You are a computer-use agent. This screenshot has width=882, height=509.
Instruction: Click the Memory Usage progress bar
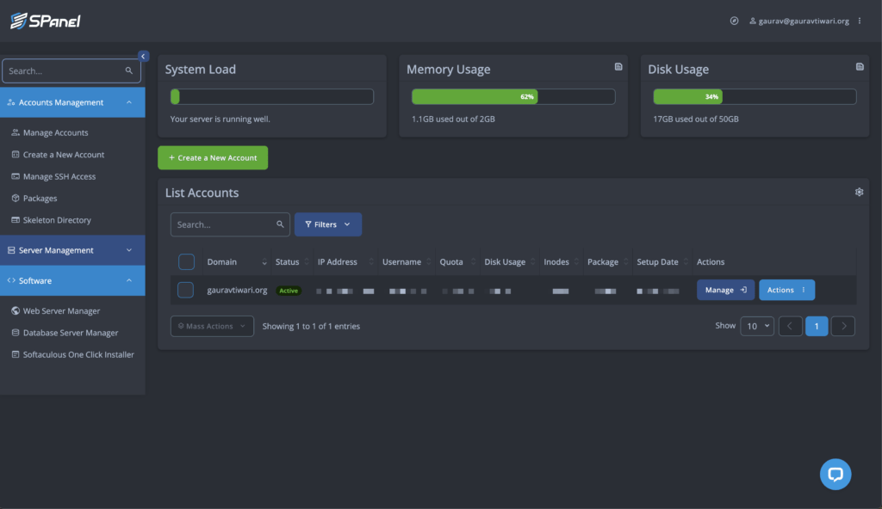pos(513,97)
